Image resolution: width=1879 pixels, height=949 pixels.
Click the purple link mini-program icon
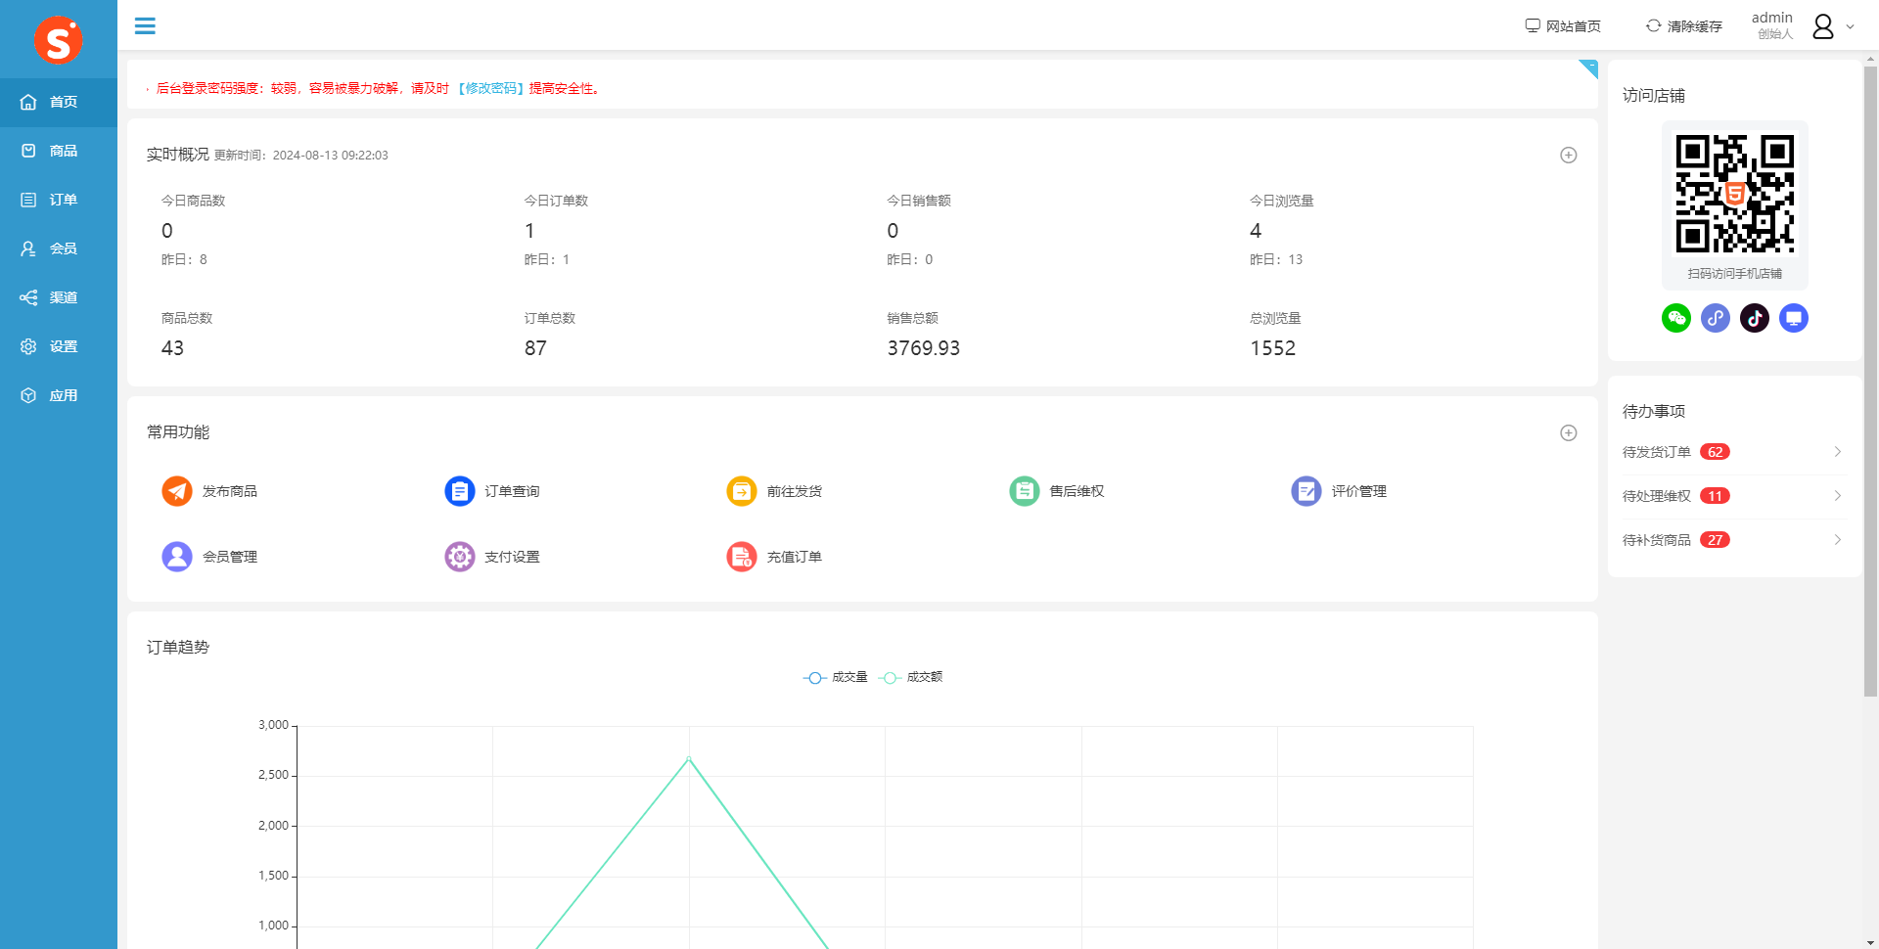click(1716, 318)
